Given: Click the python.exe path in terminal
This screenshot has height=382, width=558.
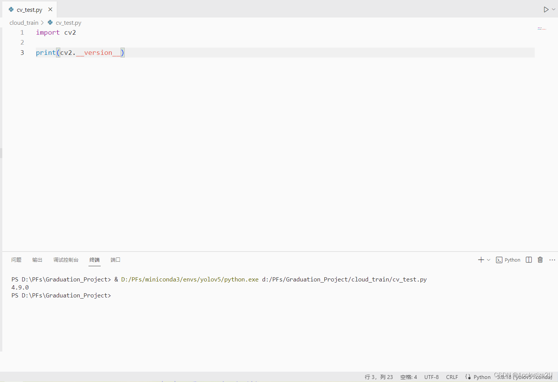Looking at the screenshot, I should pyautogui.click(x=190, y=279).
